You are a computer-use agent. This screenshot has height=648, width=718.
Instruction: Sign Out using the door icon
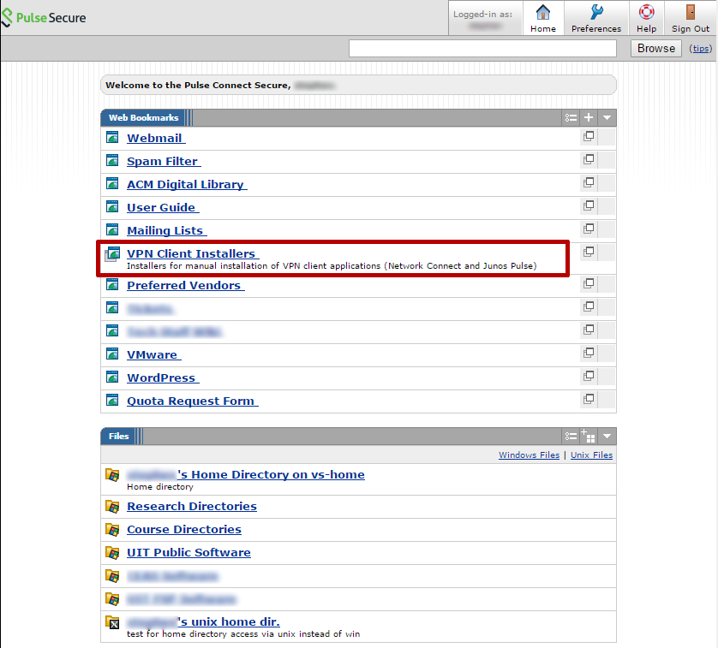690,12
